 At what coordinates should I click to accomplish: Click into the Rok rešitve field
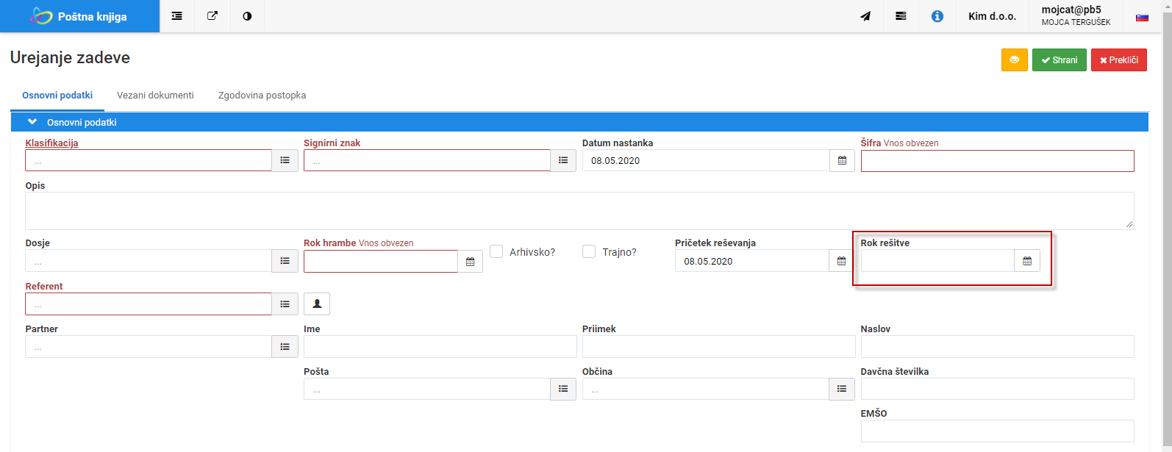(x=937, y=261)
